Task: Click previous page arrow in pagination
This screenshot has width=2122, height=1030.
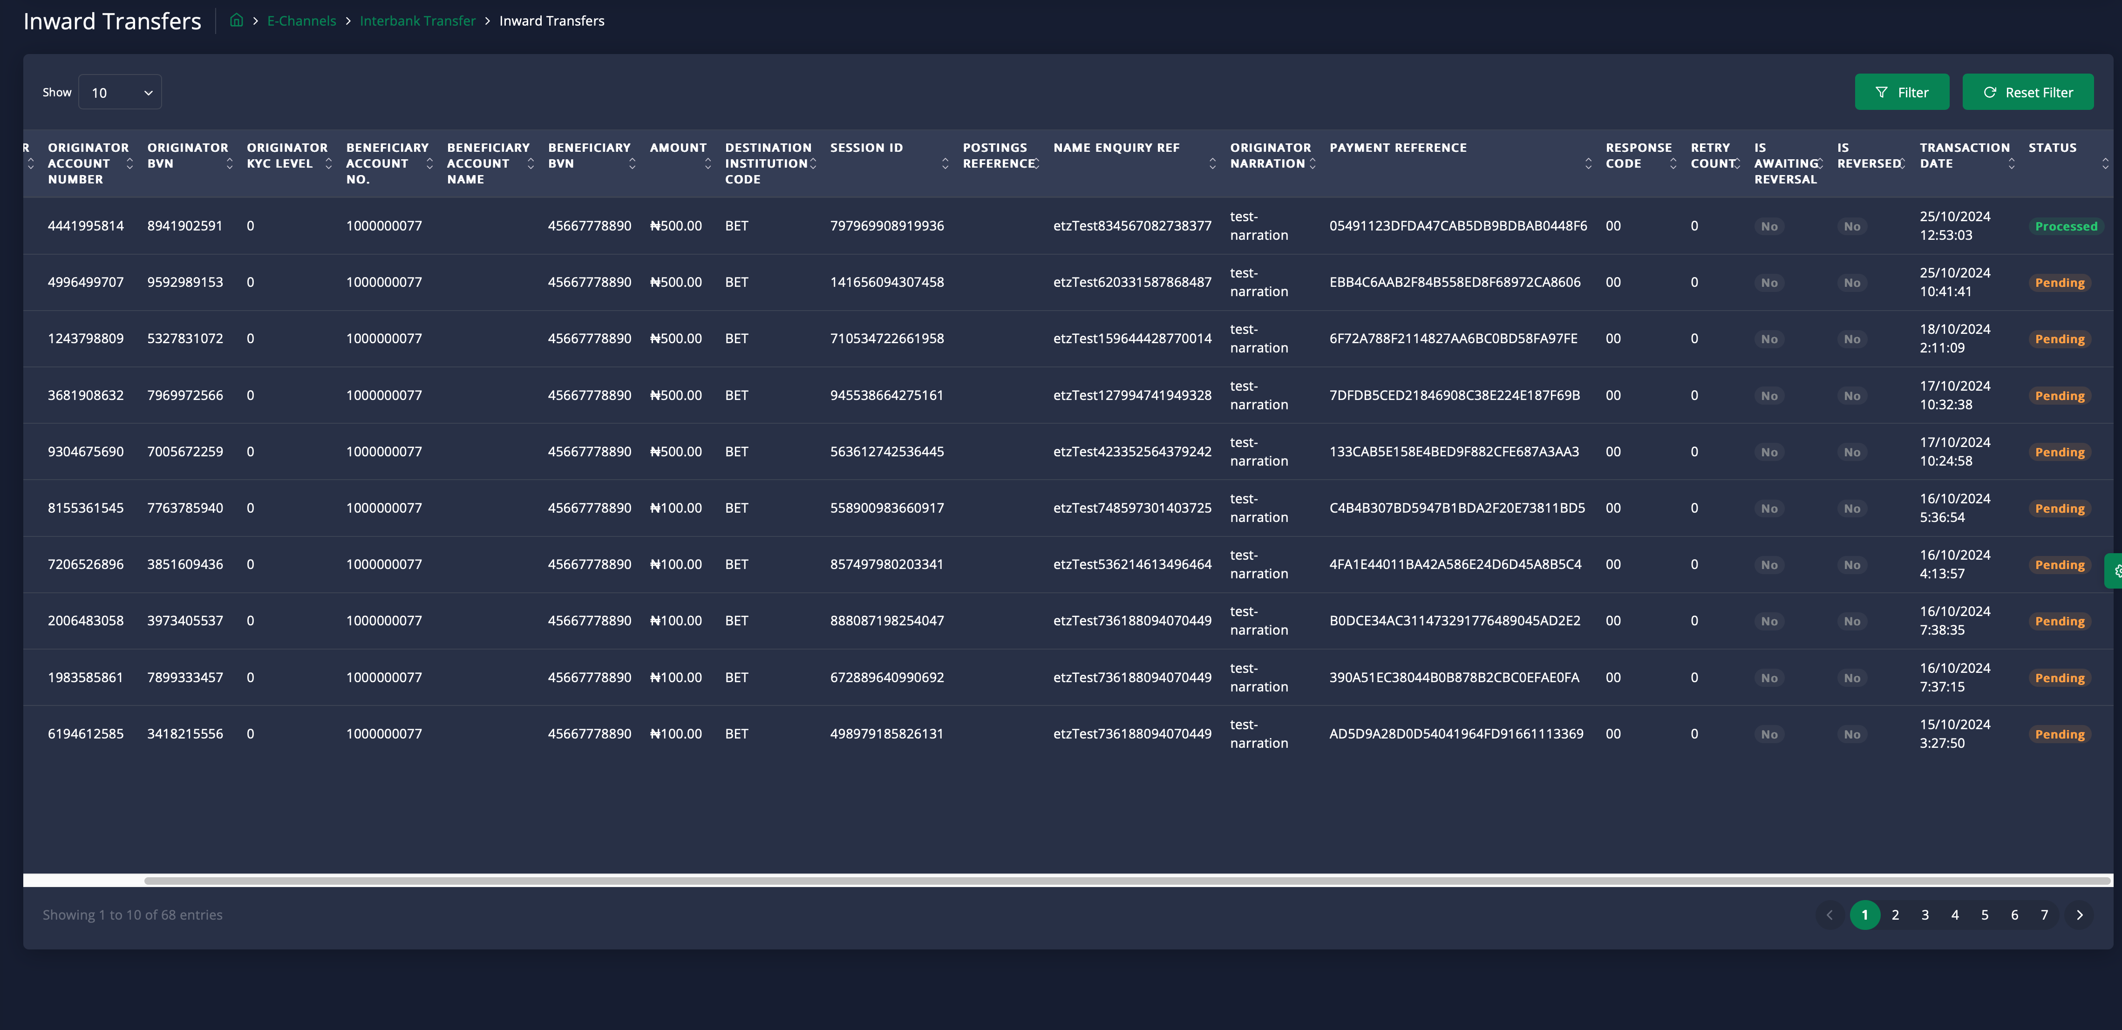Action: tap(1830, 915)
